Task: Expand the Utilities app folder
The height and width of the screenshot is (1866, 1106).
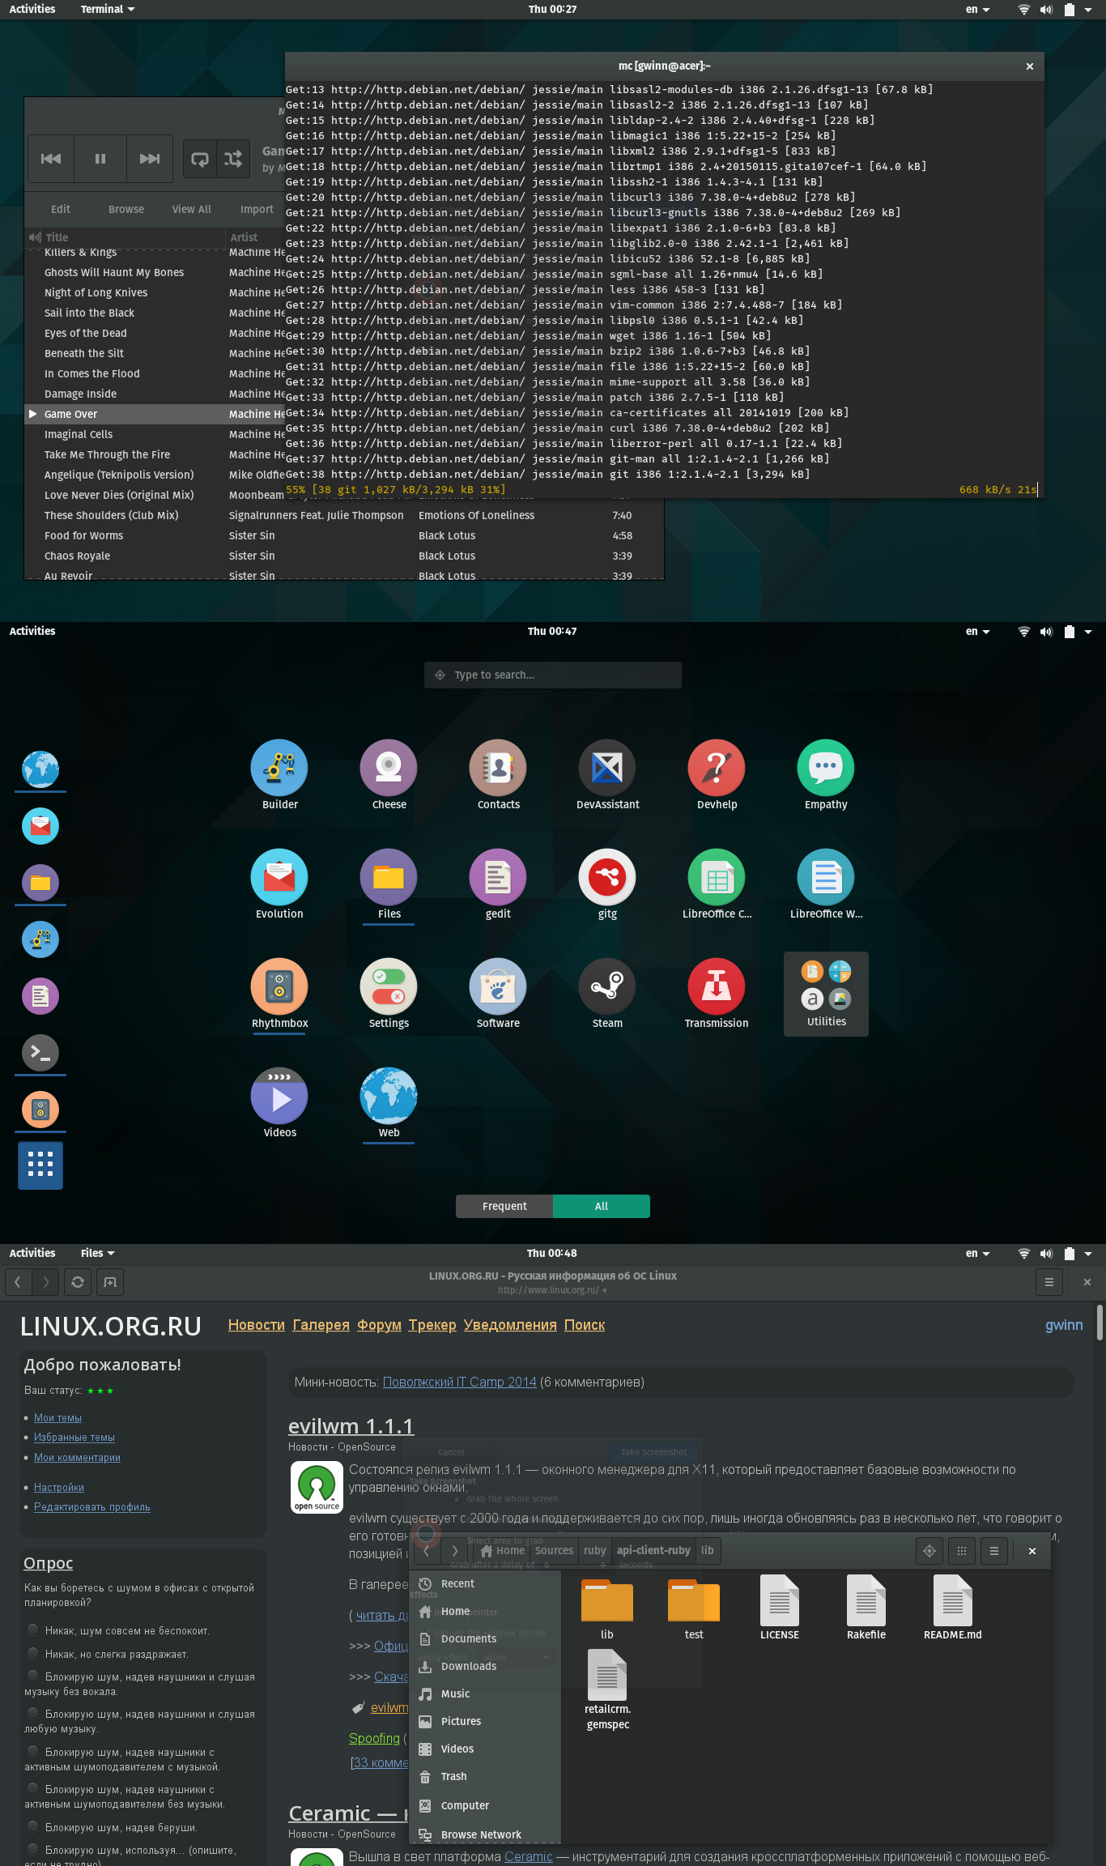Action: [826, 994]
